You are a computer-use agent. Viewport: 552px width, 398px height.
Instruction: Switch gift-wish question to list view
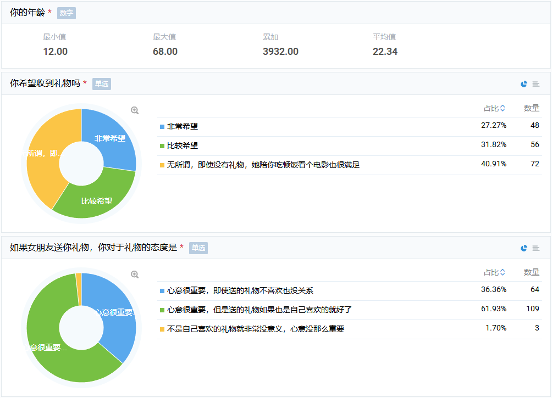click(x=536, y=83)
